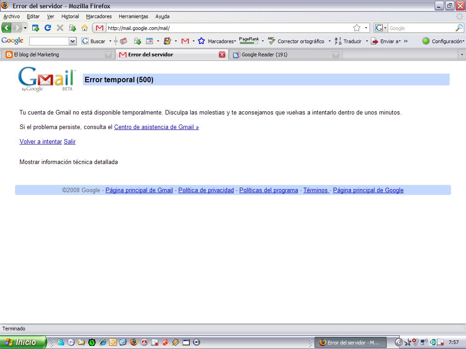Expand the Google Toolbar search field dropdown

pos(73,41)
